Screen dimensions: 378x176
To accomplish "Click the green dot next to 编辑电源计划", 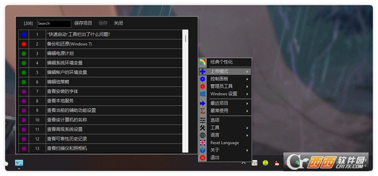I will click(24, 54).
